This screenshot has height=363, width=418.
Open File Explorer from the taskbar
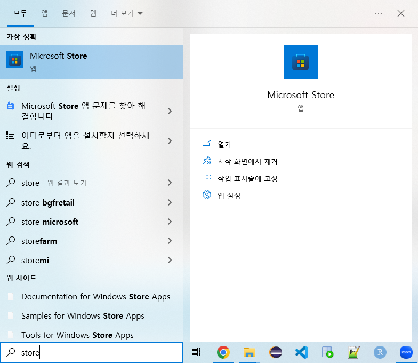(x=250, y=352)
